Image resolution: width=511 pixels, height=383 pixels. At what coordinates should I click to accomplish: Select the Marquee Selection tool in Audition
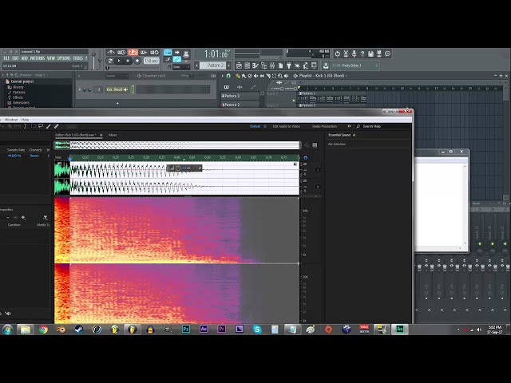pos(33,126)
